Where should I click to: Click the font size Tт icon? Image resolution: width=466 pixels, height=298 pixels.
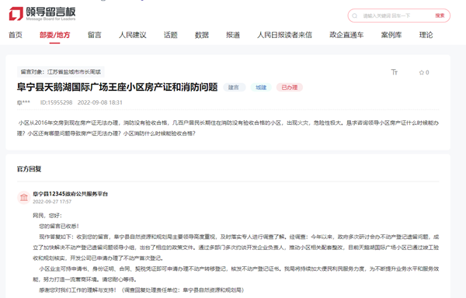tap(394, 72)
